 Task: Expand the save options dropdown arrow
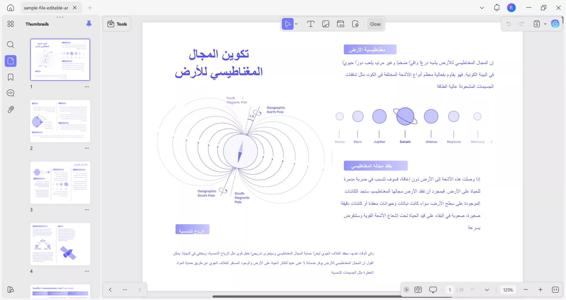[545, 24]
